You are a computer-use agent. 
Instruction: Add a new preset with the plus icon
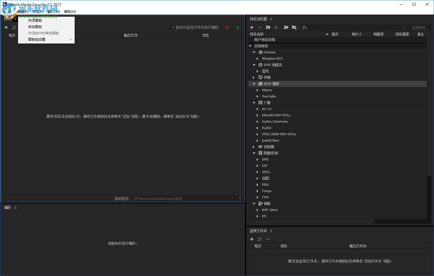click(252, 27)
